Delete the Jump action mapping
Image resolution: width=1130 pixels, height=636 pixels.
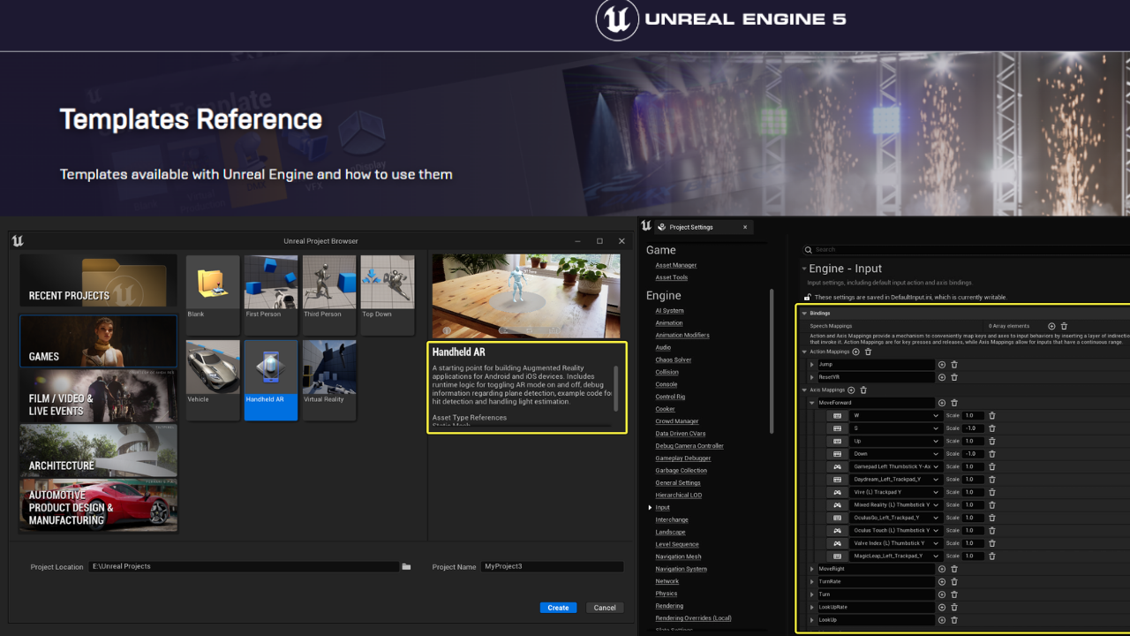pos(954,364)
